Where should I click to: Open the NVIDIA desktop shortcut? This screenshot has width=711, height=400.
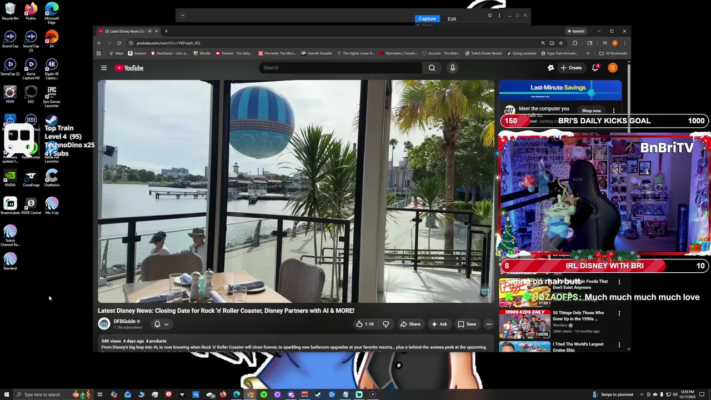tap(10, 178)
